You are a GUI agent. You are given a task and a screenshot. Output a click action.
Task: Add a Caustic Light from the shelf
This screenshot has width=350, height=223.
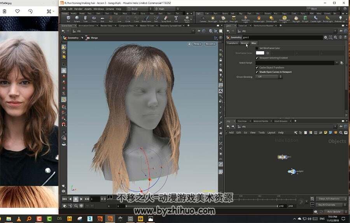pos(315,19)
